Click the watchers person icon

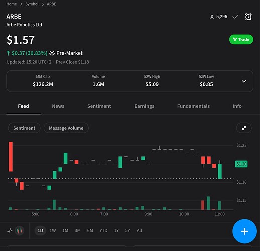(x=212, y=17)
